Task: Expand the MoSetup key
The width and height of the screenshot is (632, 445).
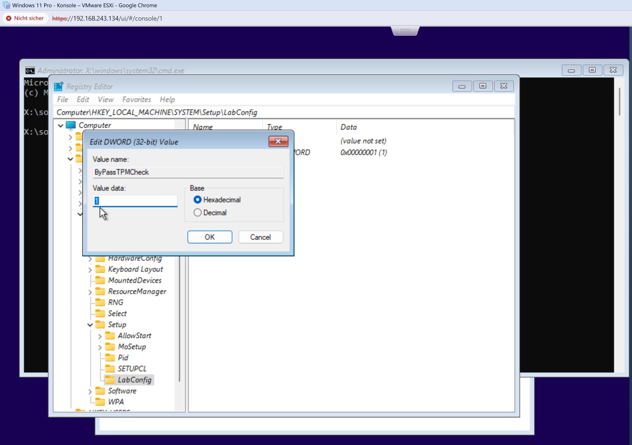Action: click(x=100, y=347)
